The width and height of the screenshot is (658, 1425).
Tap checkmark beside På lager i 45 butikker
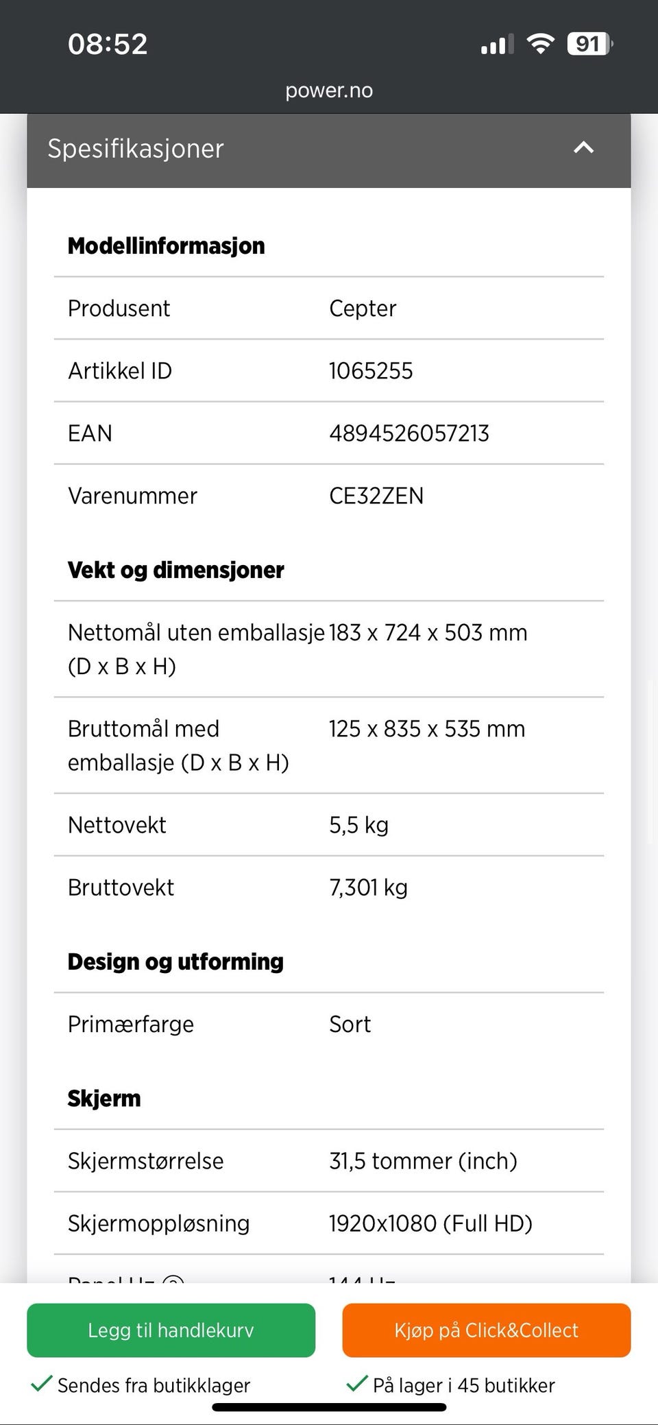(x=356, y=1384)
